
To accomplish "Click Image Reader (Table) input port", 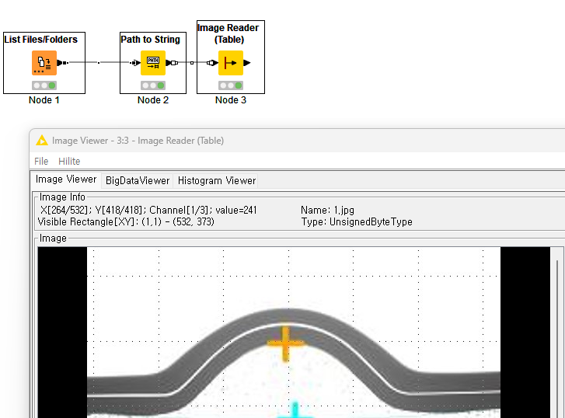I will (x=212, y=63).
